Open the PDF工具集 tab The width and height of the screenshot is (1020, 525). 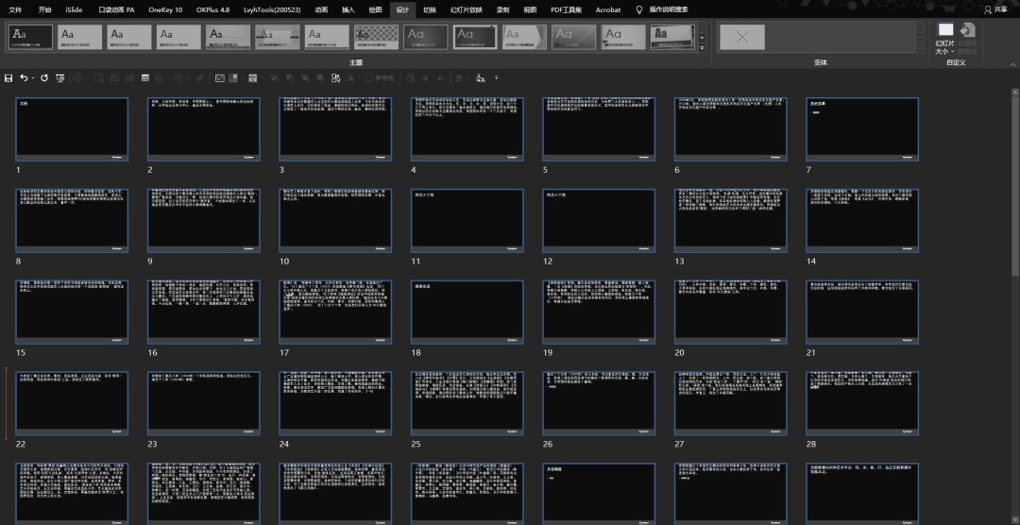click(x=566, y=9)
